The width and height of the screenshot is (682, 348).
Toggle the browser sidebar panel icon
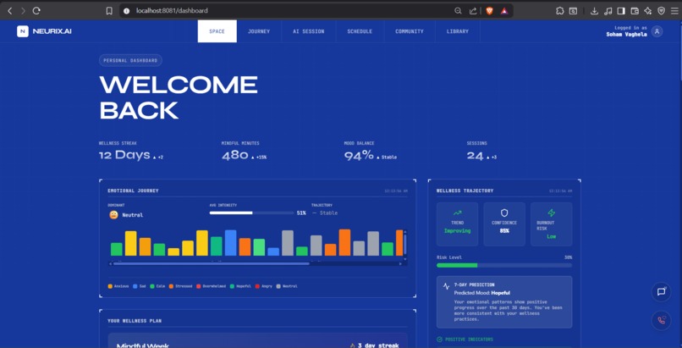[x=621, y=11]
